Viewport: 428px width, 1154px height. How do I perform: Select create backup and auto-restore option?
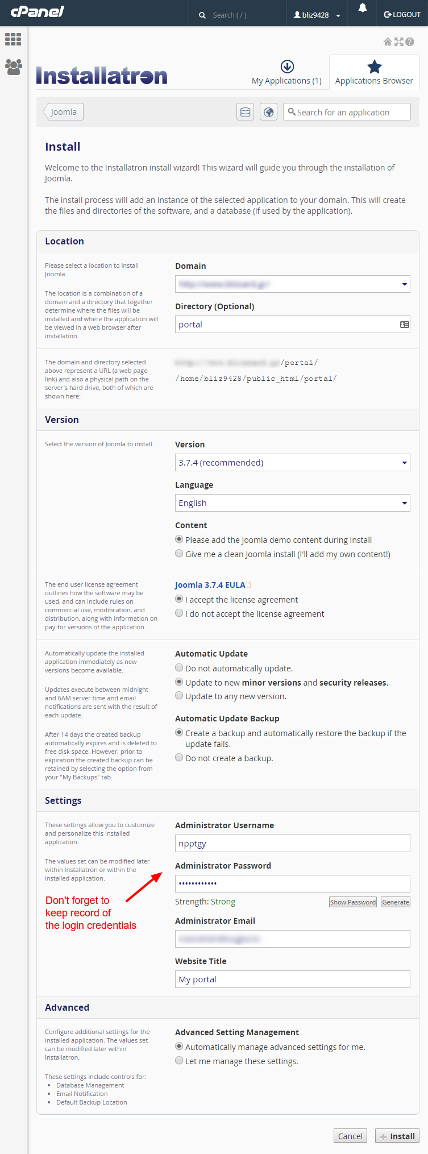tap(179, 733)
